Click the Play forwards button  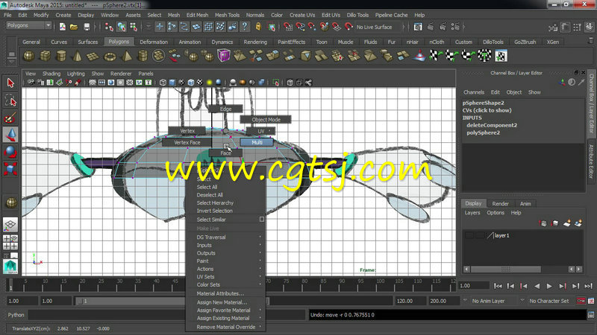pos(549,286)
